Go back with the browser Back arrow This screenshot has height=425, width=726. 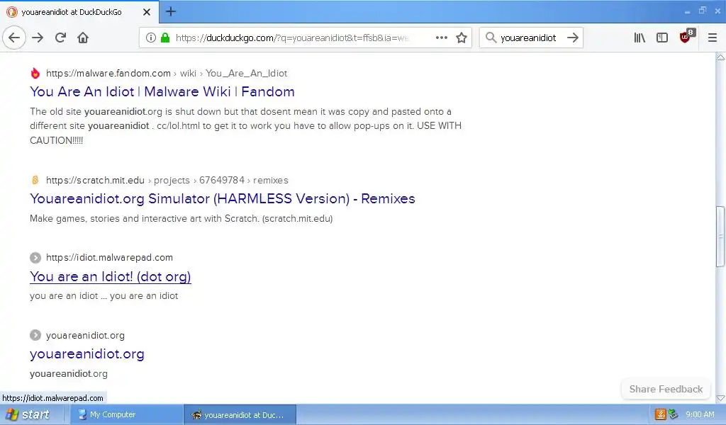click(x=14, y=38)
